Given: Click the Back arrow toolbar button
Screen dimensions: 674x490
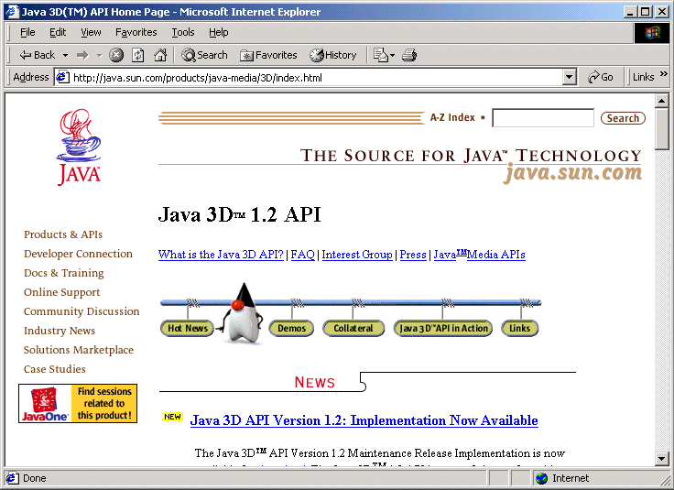Looking at the screenshot, I should [x=37, y=55].
